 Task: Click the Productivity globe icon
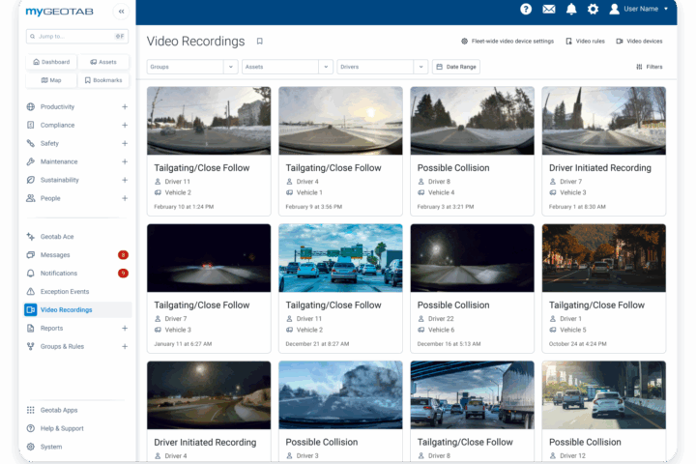click(31, 106)
